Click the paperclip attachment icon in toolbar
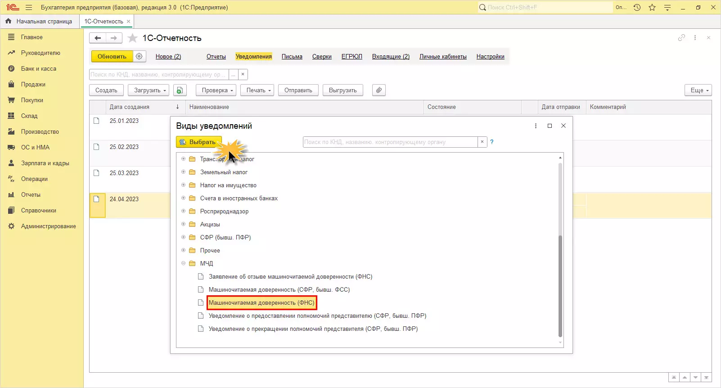Screen dimensions: 721x388 point(379,90)
